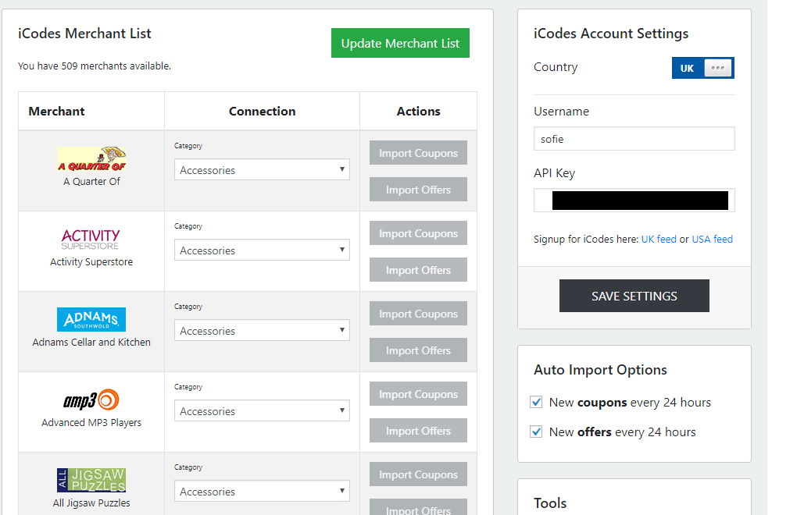Import Coupons for Activity Superstore

pos(418,233)
